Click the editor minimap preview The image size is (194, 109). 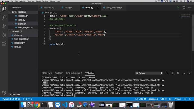pos(186,16)
